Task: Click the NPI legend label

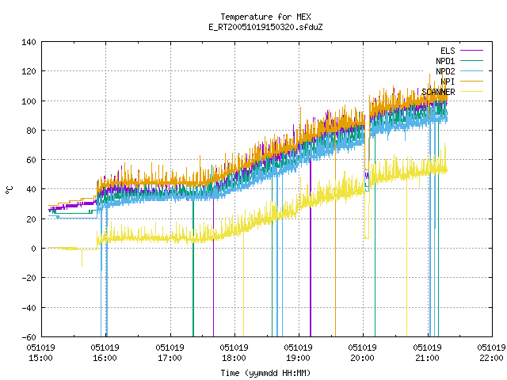Action: (x=448, y=82)
